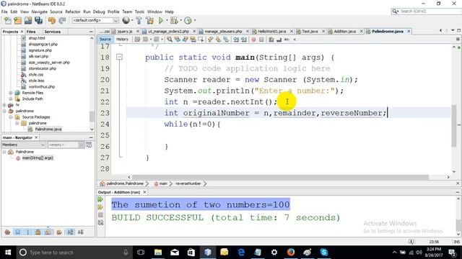Open the Source menu
The width and height of the screenshot is (462, 259).
tap(56, 12)
